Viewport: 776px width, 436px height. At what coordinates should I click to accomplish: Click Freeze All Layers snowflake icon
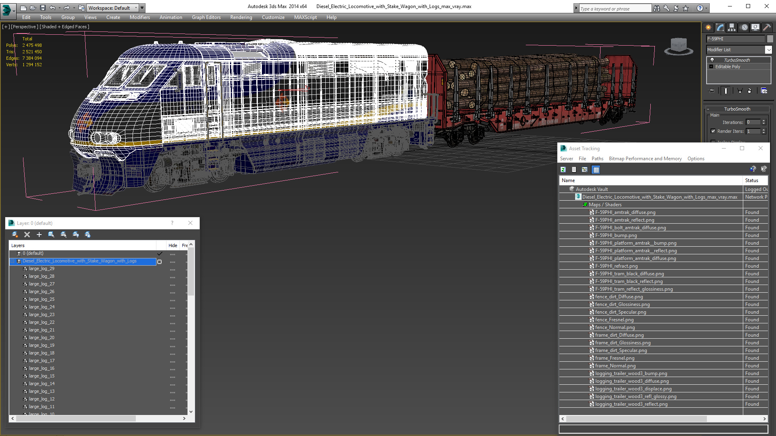click(x=88, y=235)
